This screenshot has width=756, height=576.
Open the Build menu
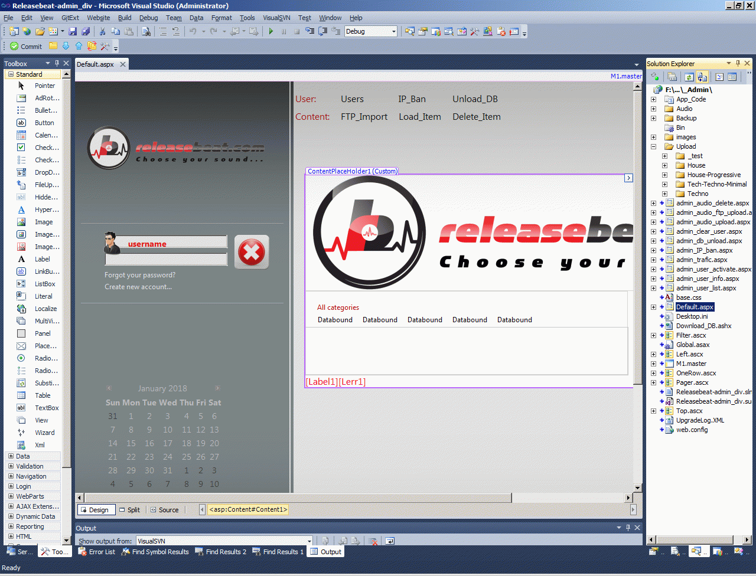point(125,18)
